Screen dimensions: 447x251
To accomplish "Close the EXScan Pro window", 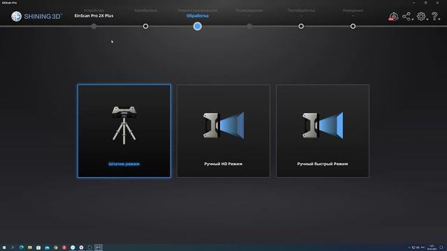I will click(438, 3).
